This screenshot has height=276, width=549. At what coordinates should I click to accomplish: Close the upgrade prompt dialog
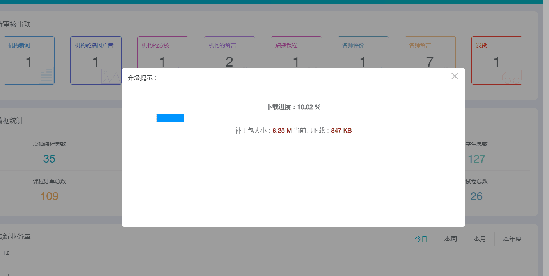455,76
